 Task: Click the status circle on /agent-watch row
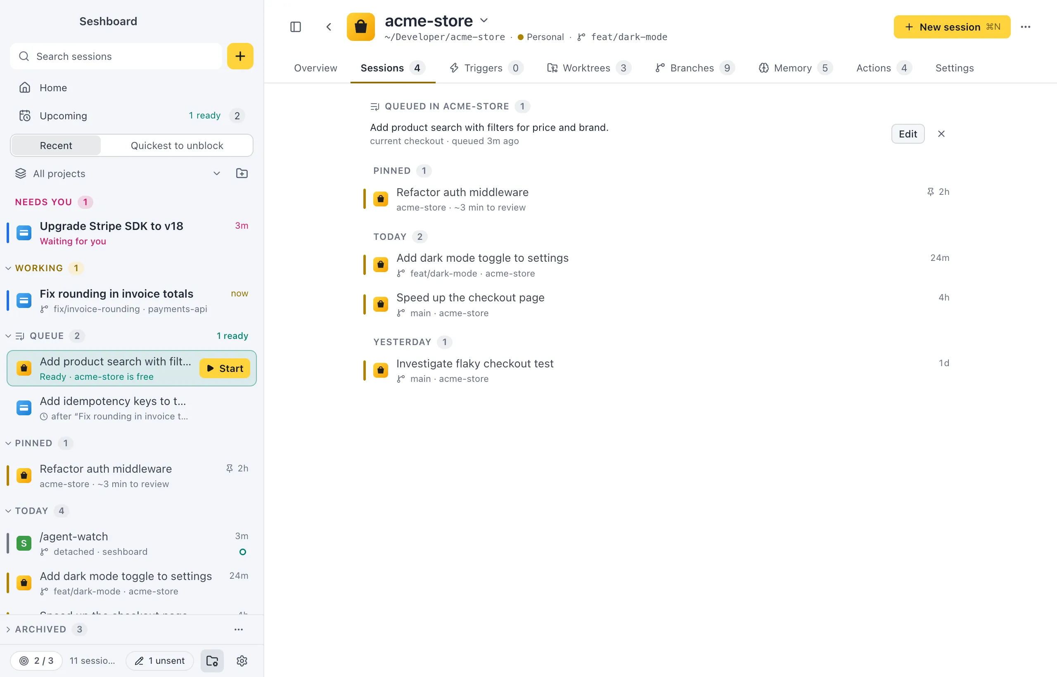[x=242, y=552]
